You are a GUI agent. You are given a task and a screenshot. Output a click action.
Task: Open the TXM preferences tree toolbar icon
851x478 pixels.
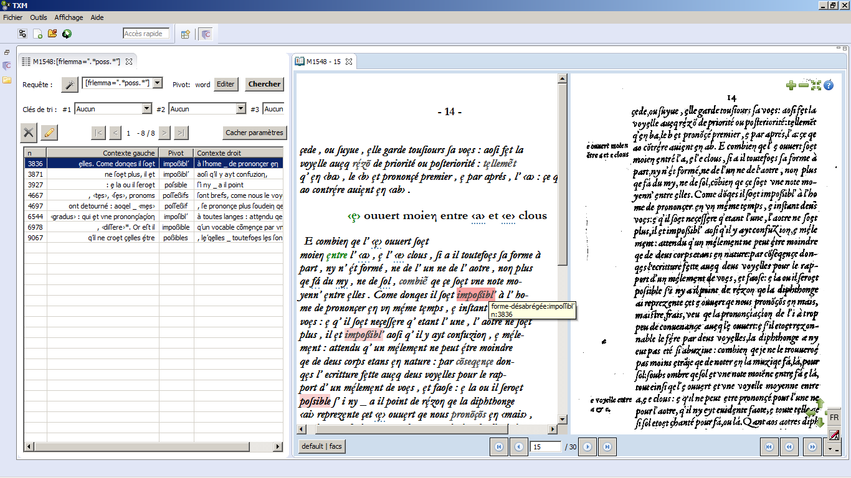click(22, 34)
